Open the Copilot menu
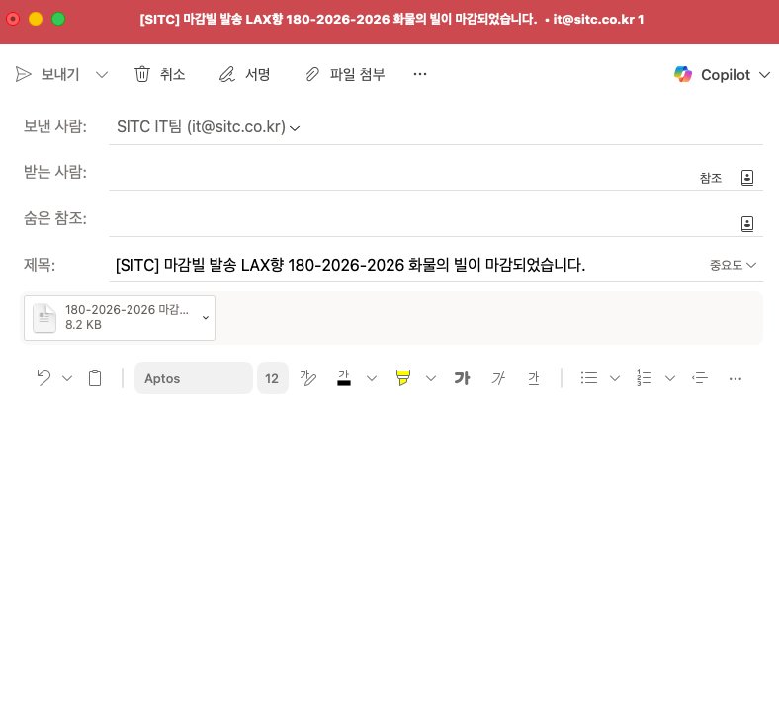 pos(722,75)
